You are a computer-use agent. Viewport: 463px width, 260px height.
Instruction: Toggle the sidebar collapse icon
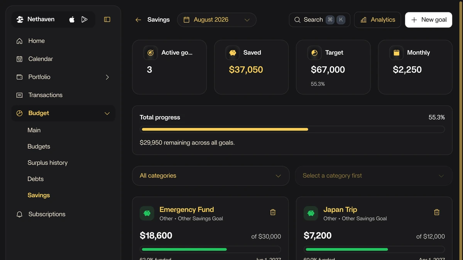click(107, 20)
